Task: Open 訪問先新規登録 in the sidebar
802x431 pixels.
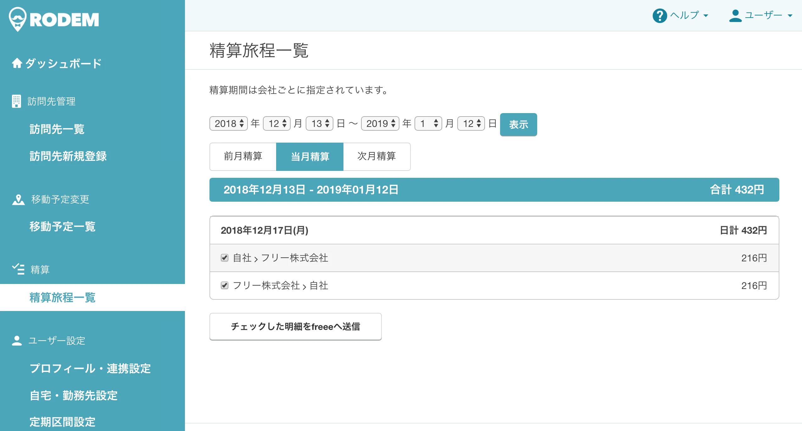Action: pyautogui.click(x=68, y=156)
